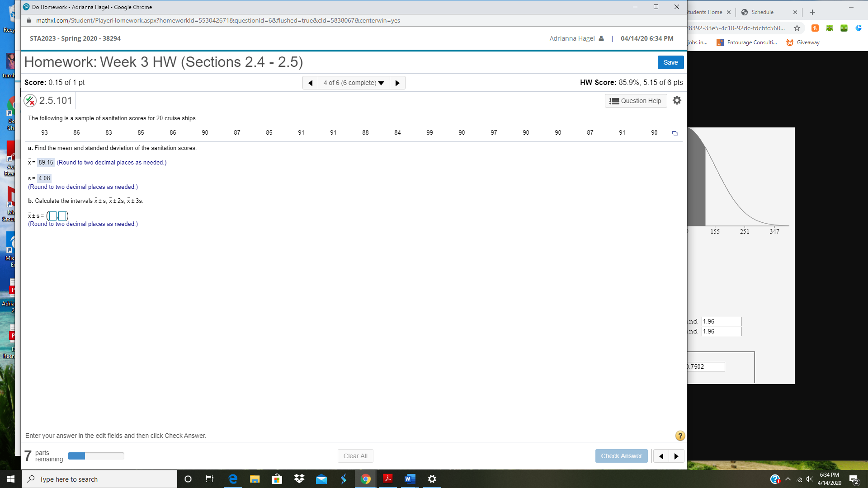Click the previous question arrow
Screen dimensions: 868x488
tap(310, 82)
